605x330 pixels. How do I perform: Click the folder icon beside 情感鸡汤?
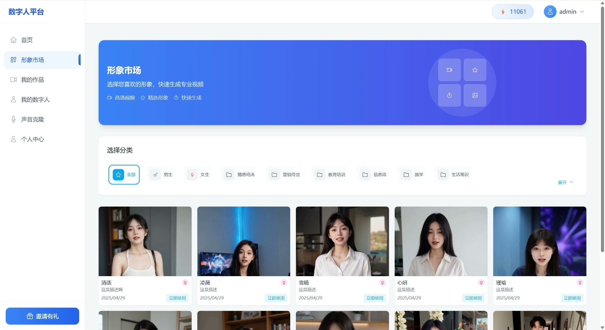click(x=229, y=175)
